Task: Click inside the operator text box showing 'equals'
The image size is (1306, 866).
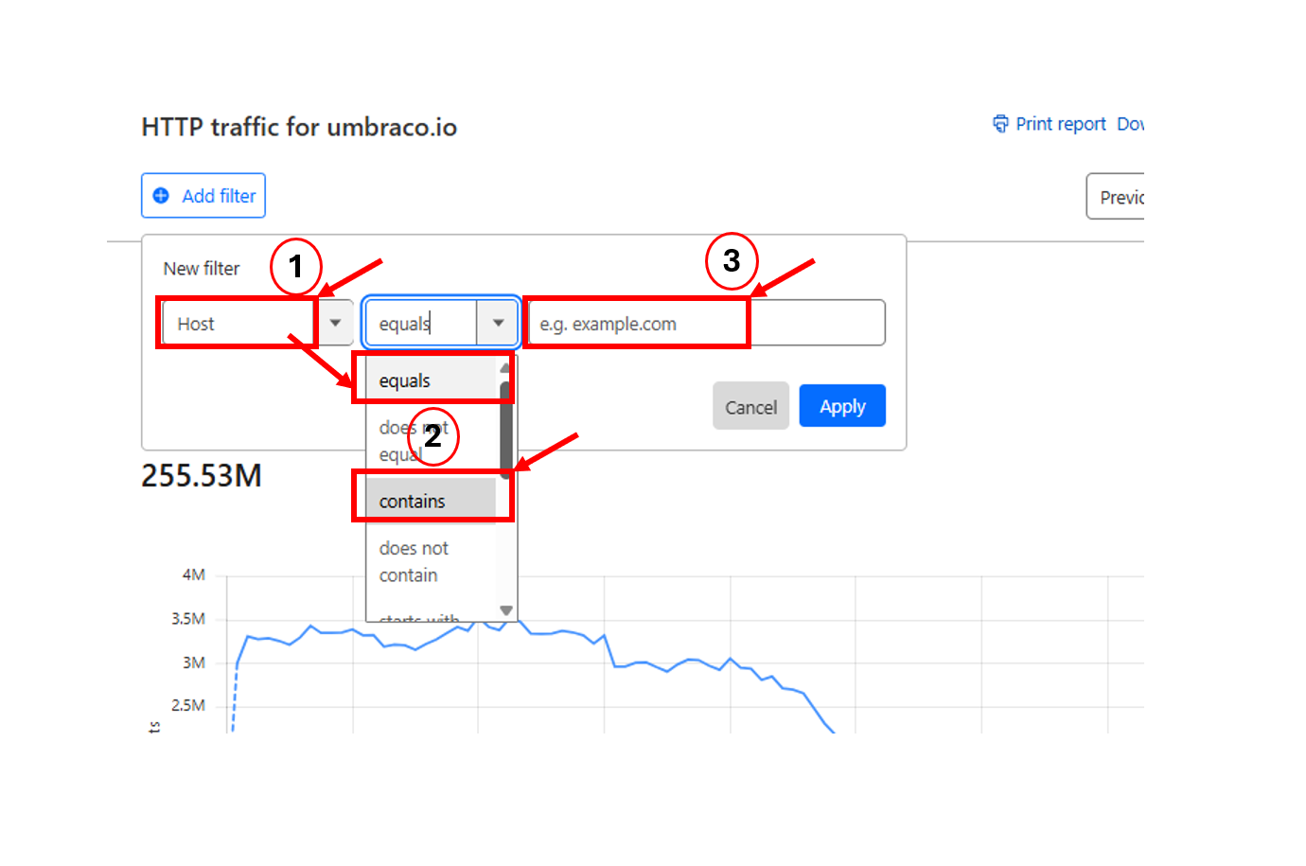Action: (x=421, y=324)
